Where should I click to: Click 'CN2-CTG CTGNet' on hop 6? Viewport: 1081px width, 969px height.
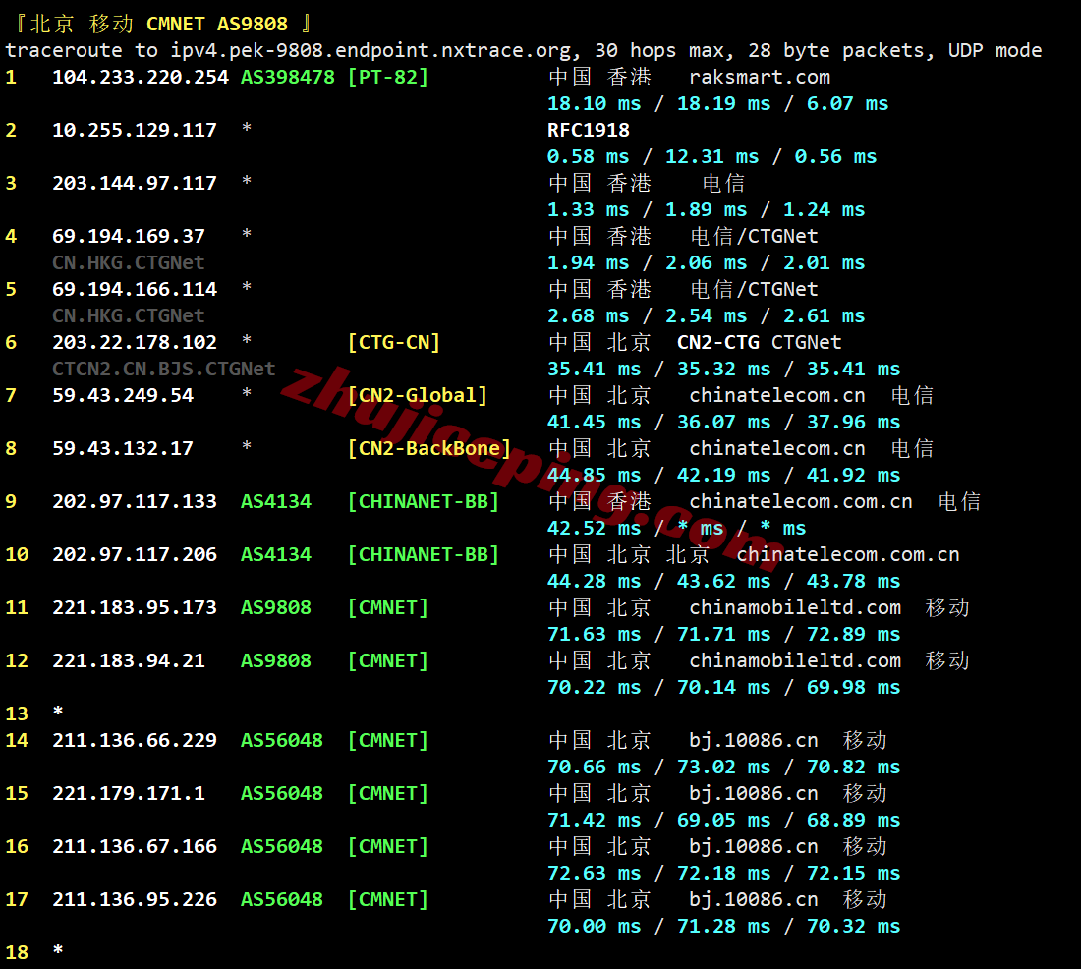coord(759,343)
